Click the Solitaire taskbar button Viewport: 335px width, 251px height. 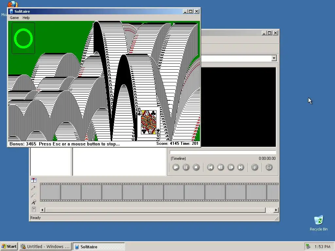coord(99,246)
